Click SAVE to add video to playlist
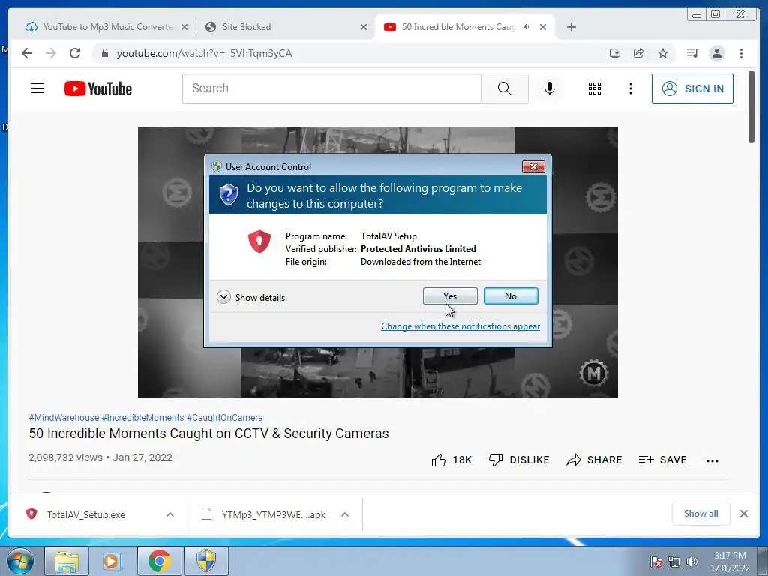Viewport: 768px width, 576px height. pos(662,460)
